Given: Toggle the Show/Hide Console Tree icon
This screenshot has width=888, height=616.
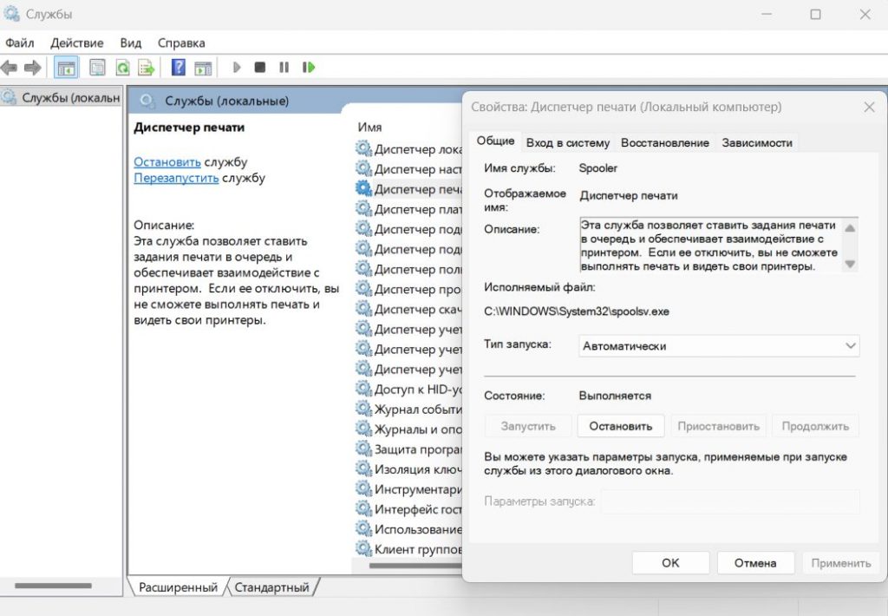Looking at the screenshot, I should 67,68.
